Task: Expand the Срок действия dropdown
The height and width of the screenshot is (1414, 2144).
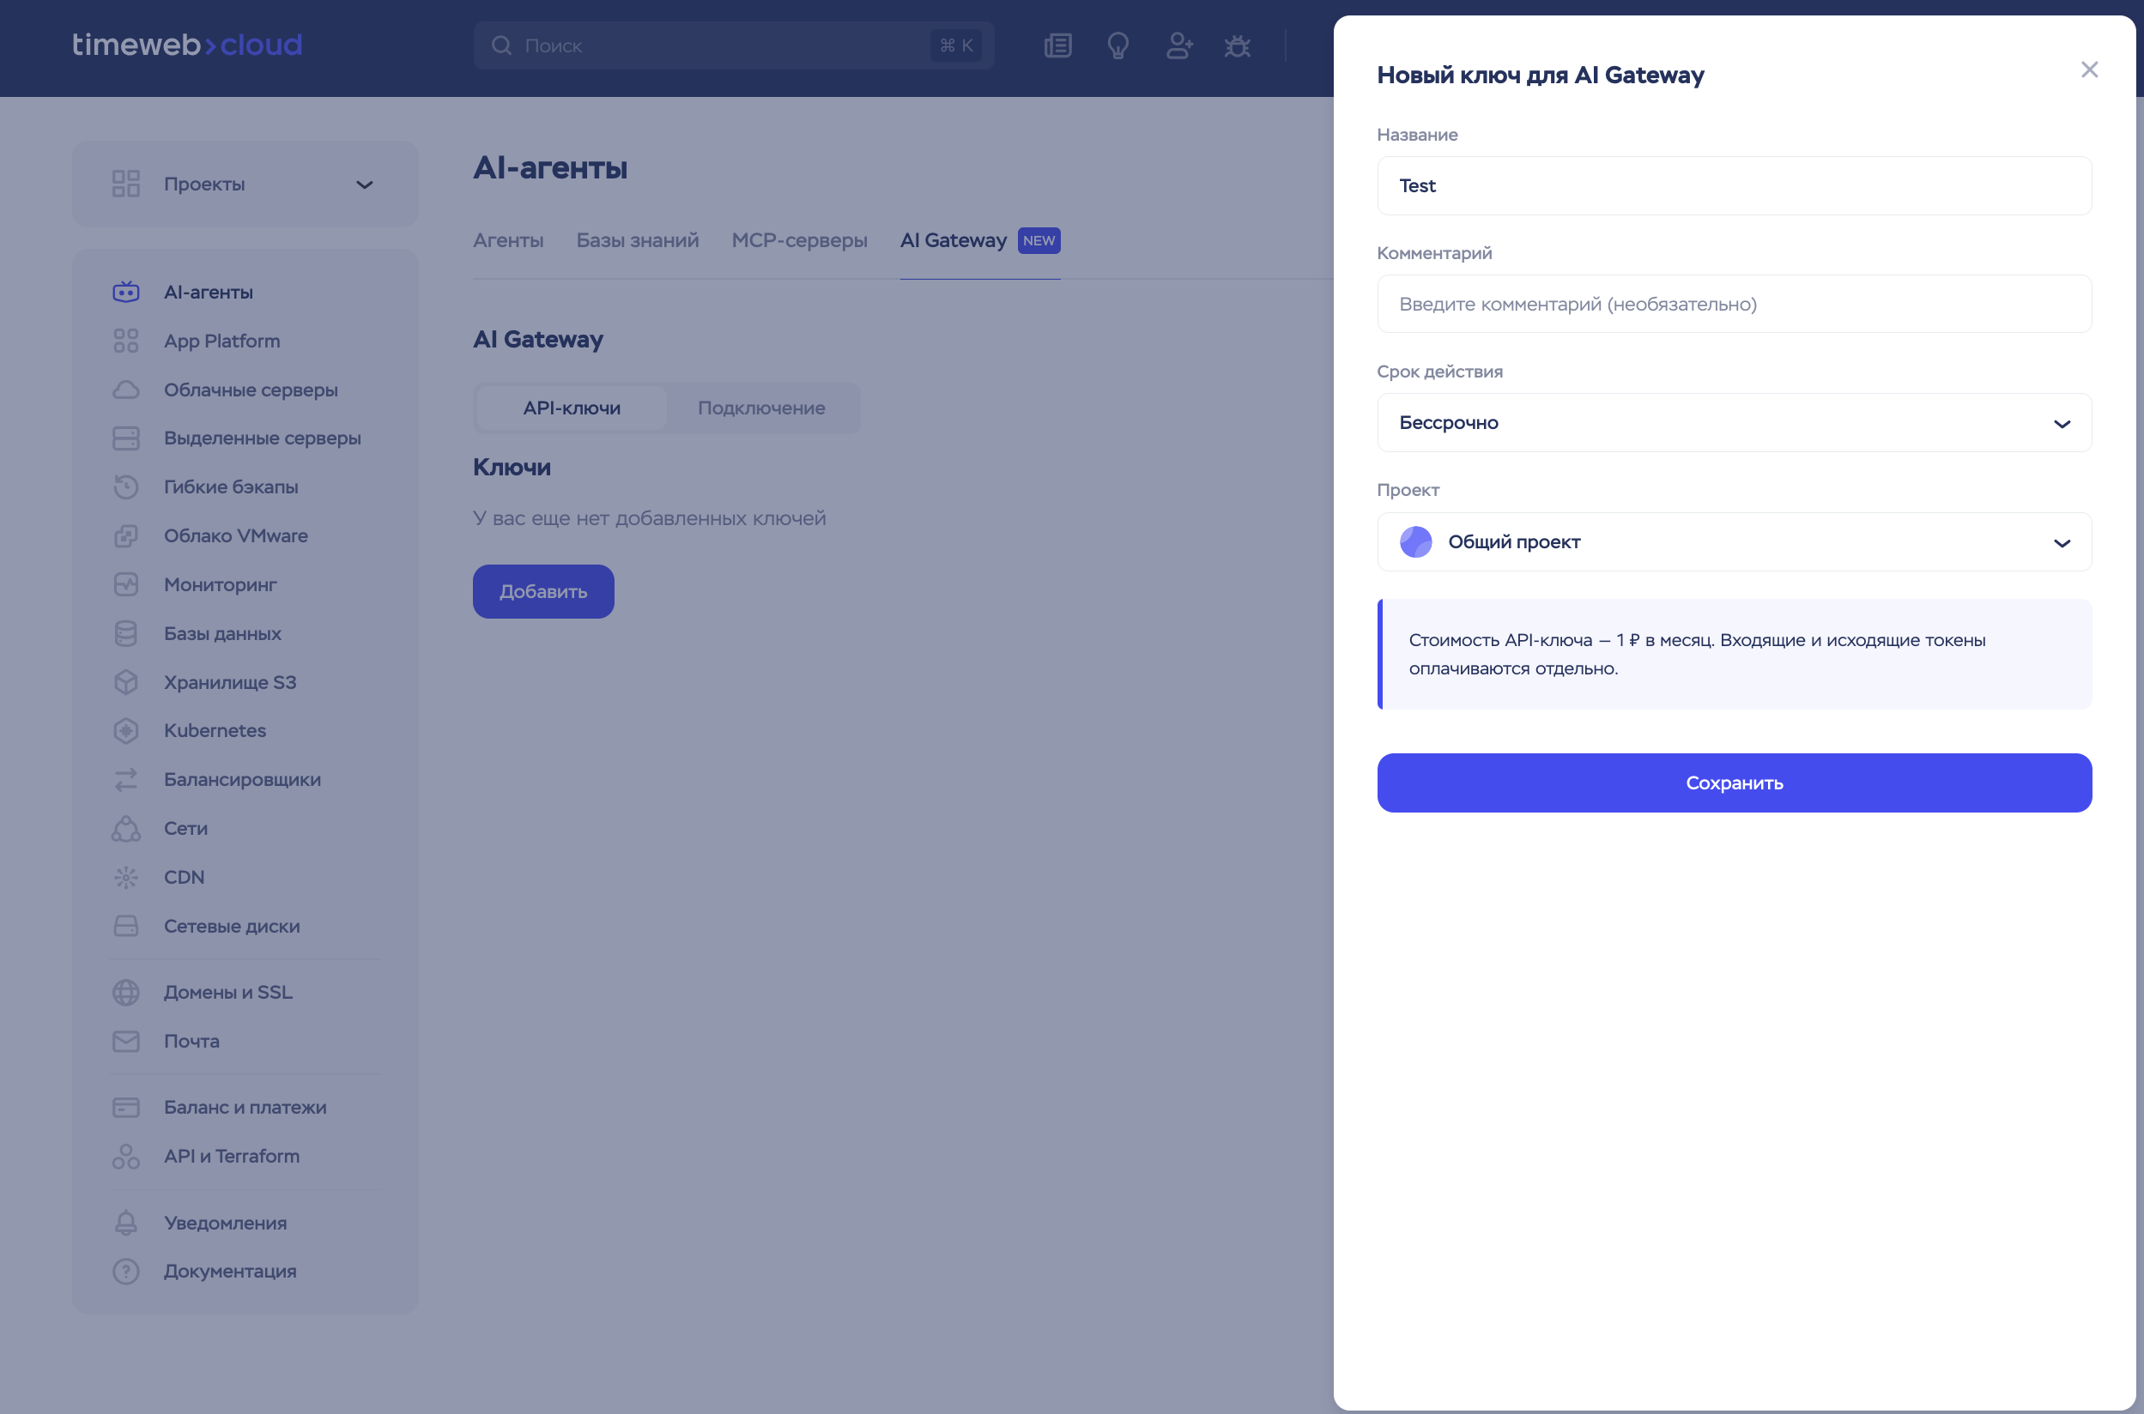Action: pos(1734,423)
